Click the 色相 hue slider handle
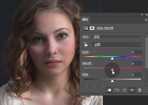The width and height of the screenshot is (148, 105). coord(112,59)
